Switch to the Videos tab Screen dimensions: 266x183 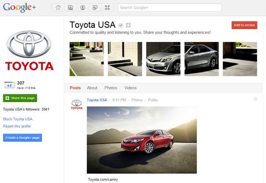coord(130,88)
